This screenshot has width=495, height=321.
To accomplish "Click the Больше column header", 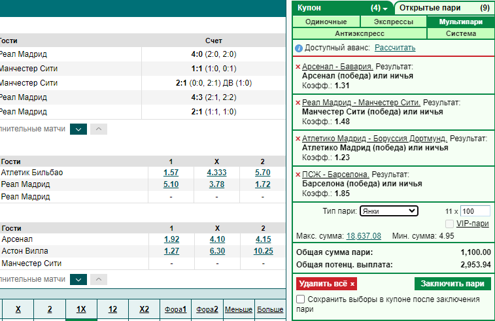I will [270, 309].
